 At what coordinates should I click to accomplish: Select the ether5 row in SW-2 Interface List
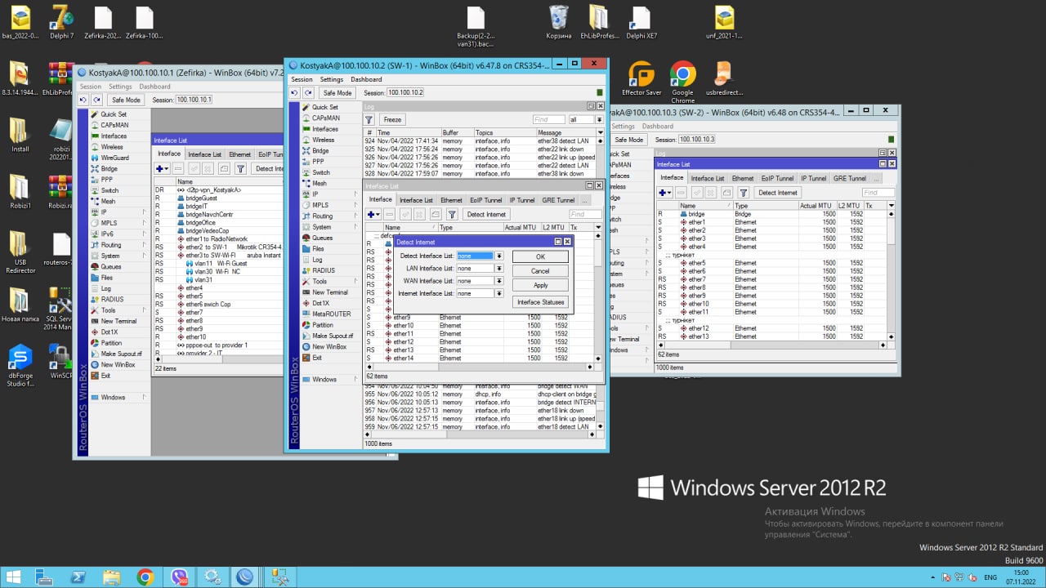pos(772,263)
